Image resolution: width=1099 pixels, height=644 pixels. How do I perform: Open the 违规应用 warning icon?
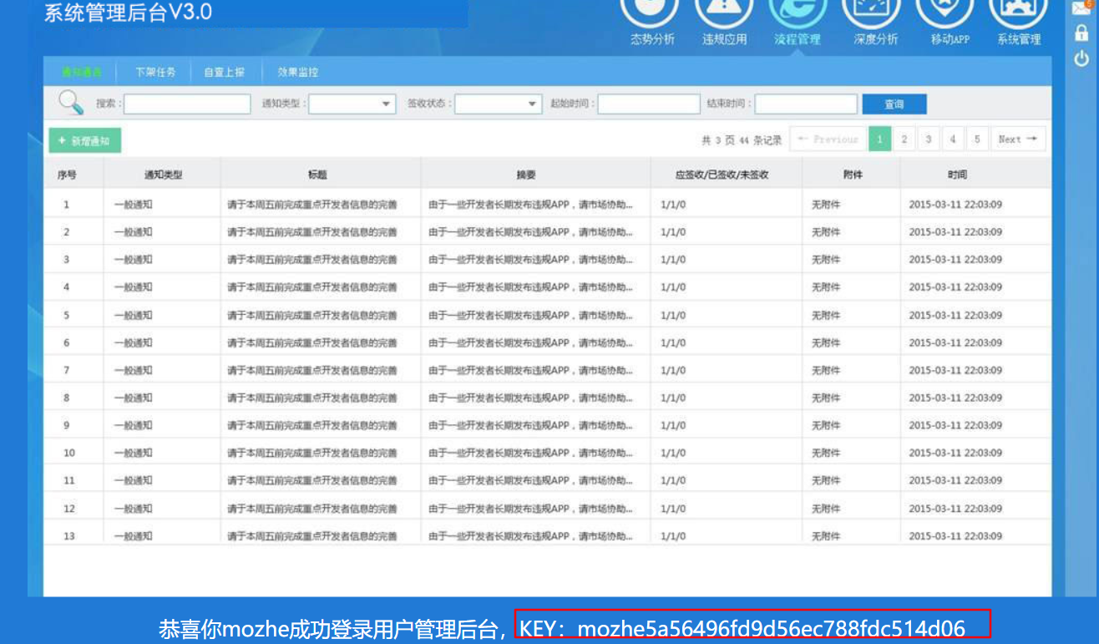pos(724,12)
